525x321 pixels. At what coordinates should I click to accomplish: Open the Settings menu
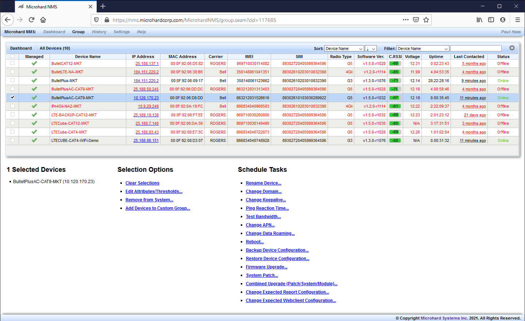pyautogui.click(x=121, y=32)
